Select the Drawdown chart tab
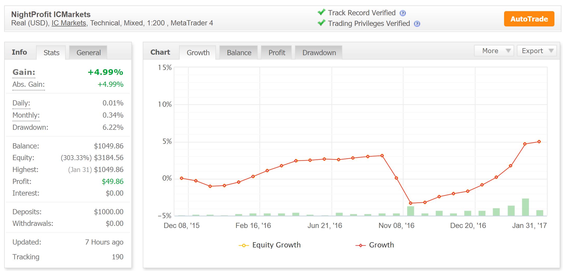The image size is (563, 271). (319, 53)
